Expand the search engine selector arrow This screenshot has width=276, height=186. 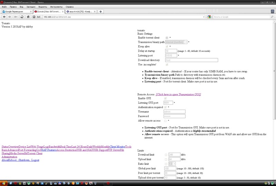pyautogui.click(x=212, y=17)
